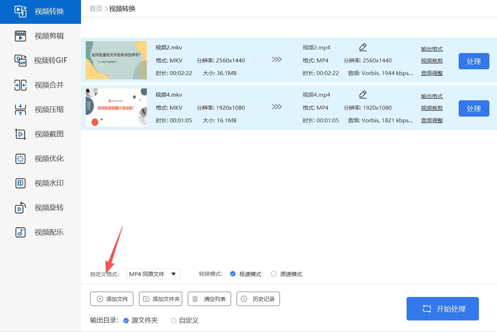Click the 添加文件 button label
497x332 pixels.
(117, 299)
